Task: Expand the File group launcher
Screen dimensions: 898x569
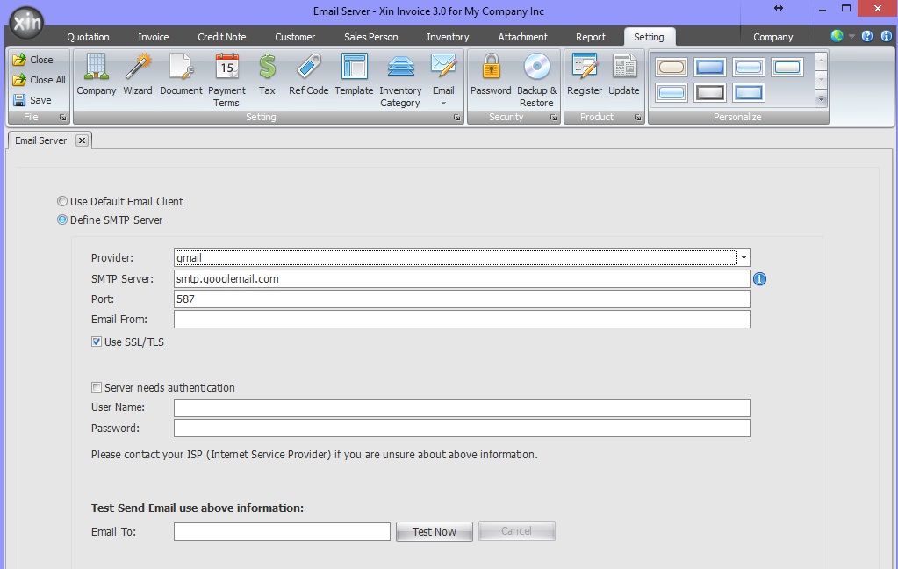Action: (x=62, y=118)
